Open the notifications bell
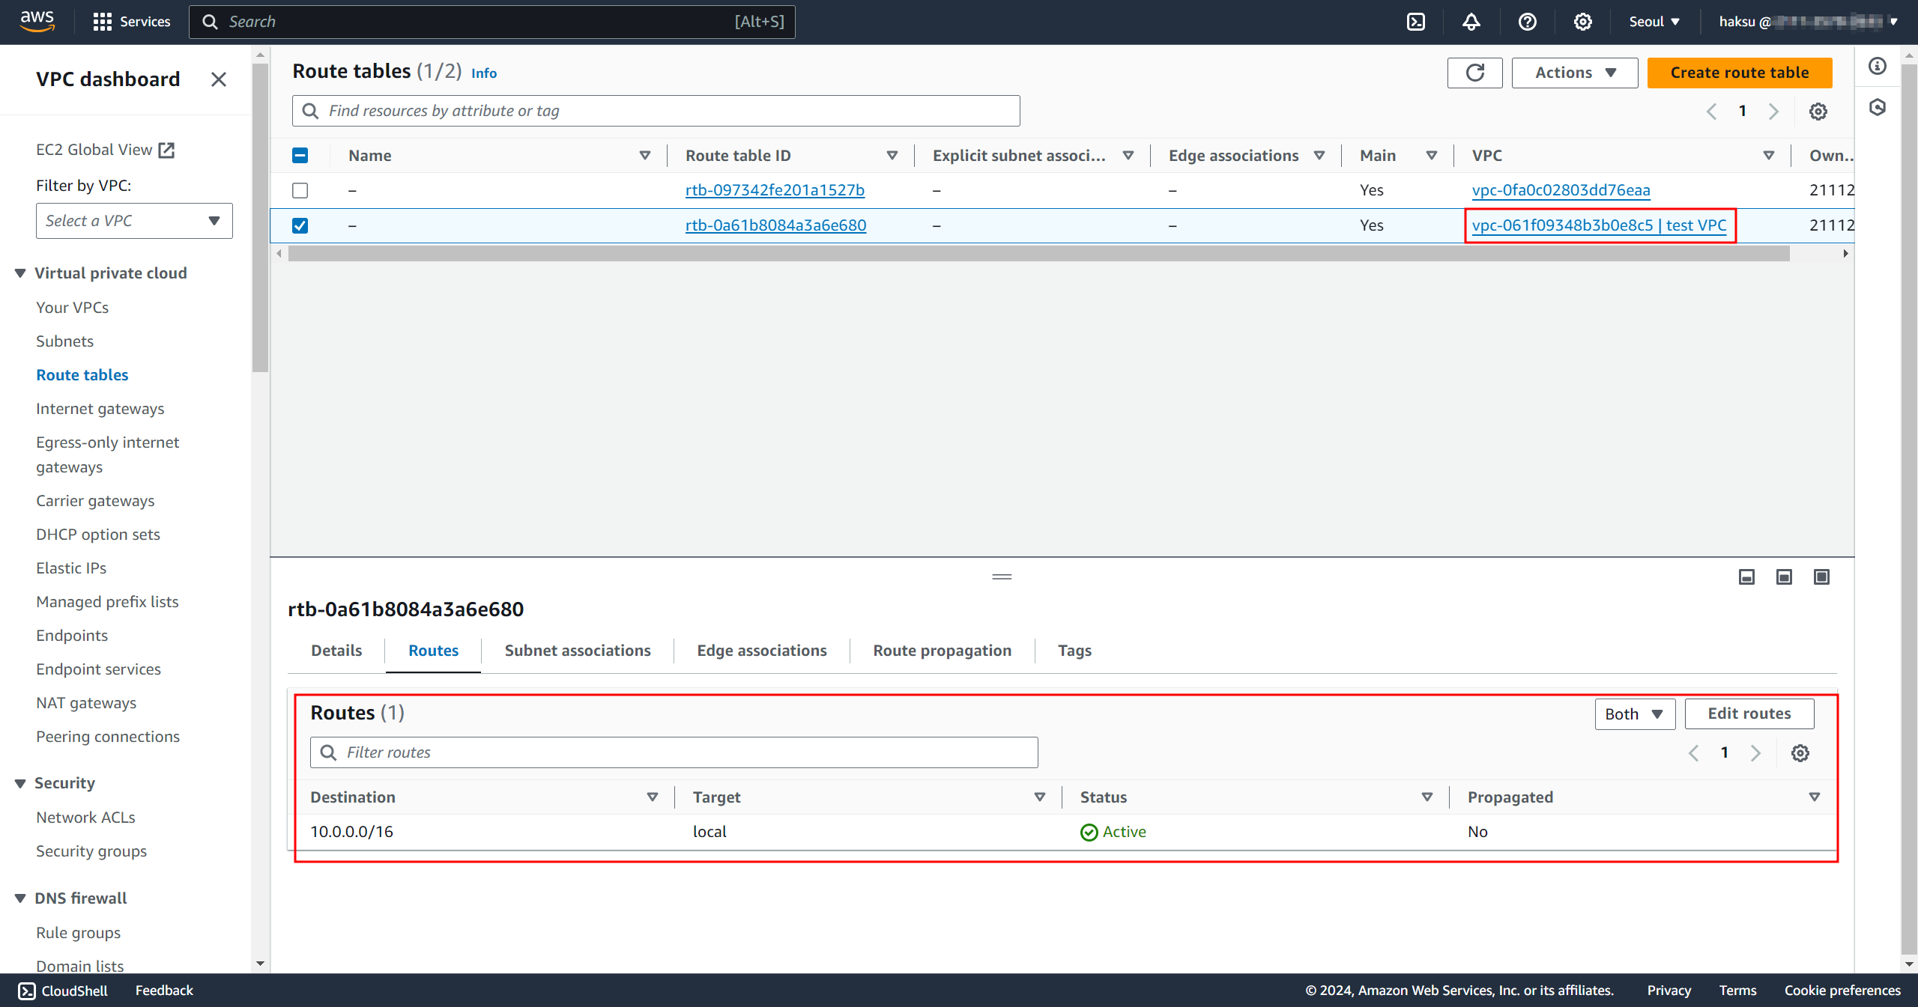This screenshot has width=1918, height=1007. [1471, 22]
